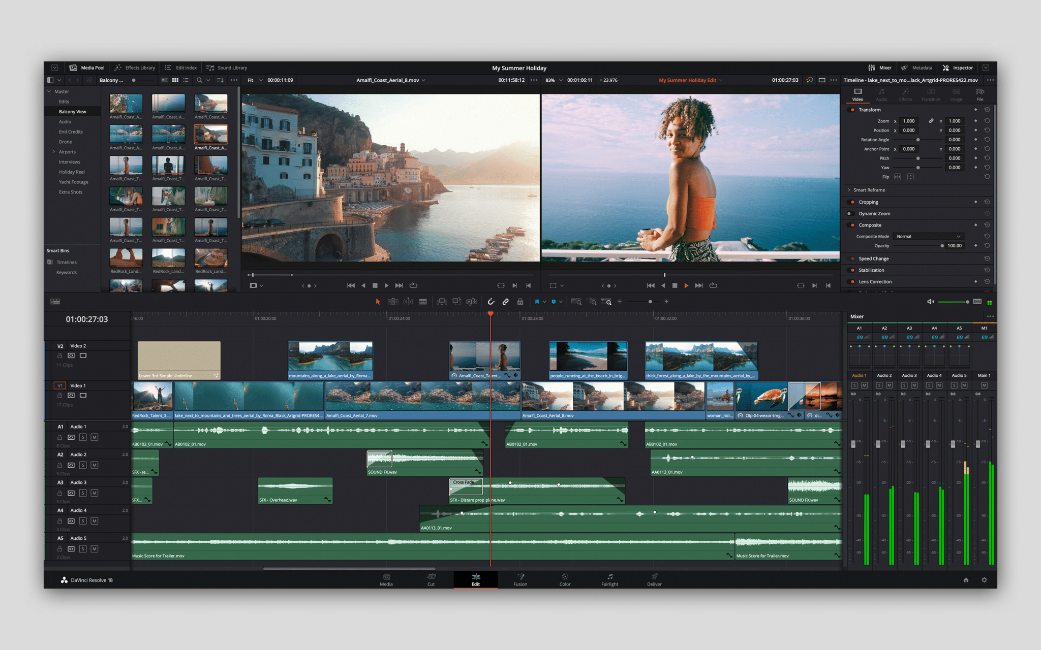
Task: Click the Insert Clip toolbar icon
Action: point(442,302)
